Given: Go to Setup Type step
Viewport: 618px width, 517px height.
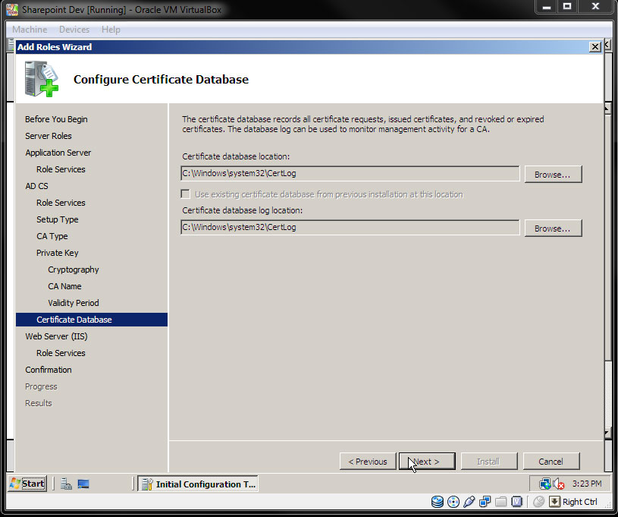Looking at the screenshot, I should [x=57, y=219].
